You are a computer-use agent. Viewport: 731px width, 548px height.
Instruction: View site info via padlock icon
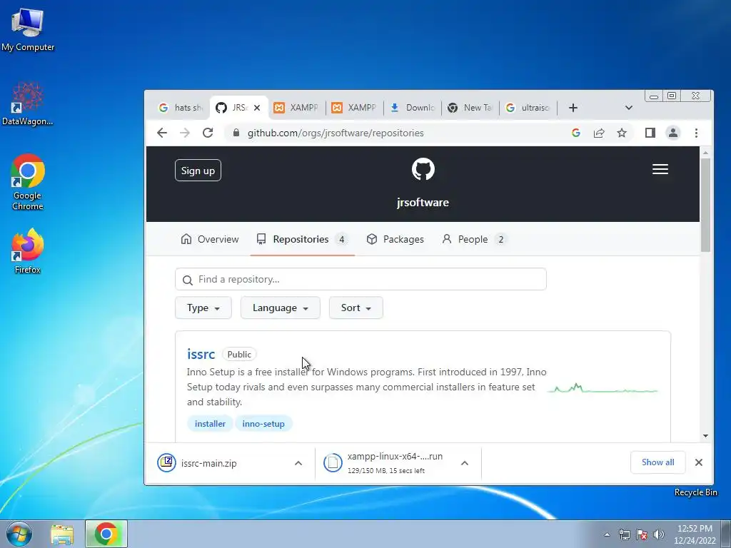coord(236,133)
